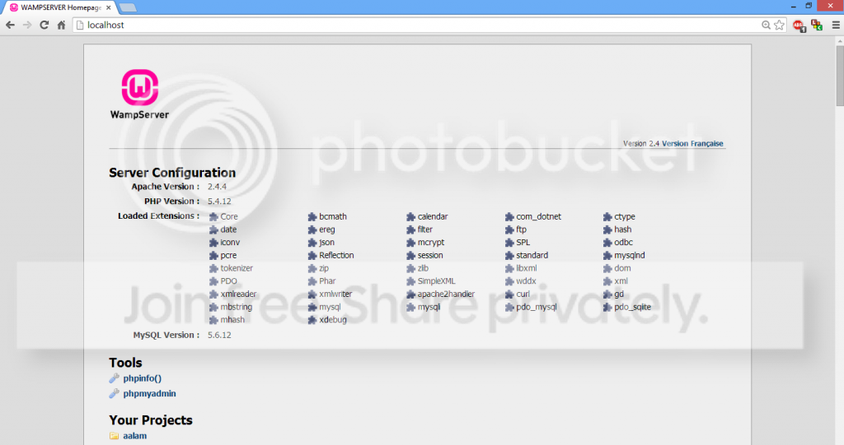Click the xmlreader extension name
Screen dimensions: 844x445
tap(238, 294)
